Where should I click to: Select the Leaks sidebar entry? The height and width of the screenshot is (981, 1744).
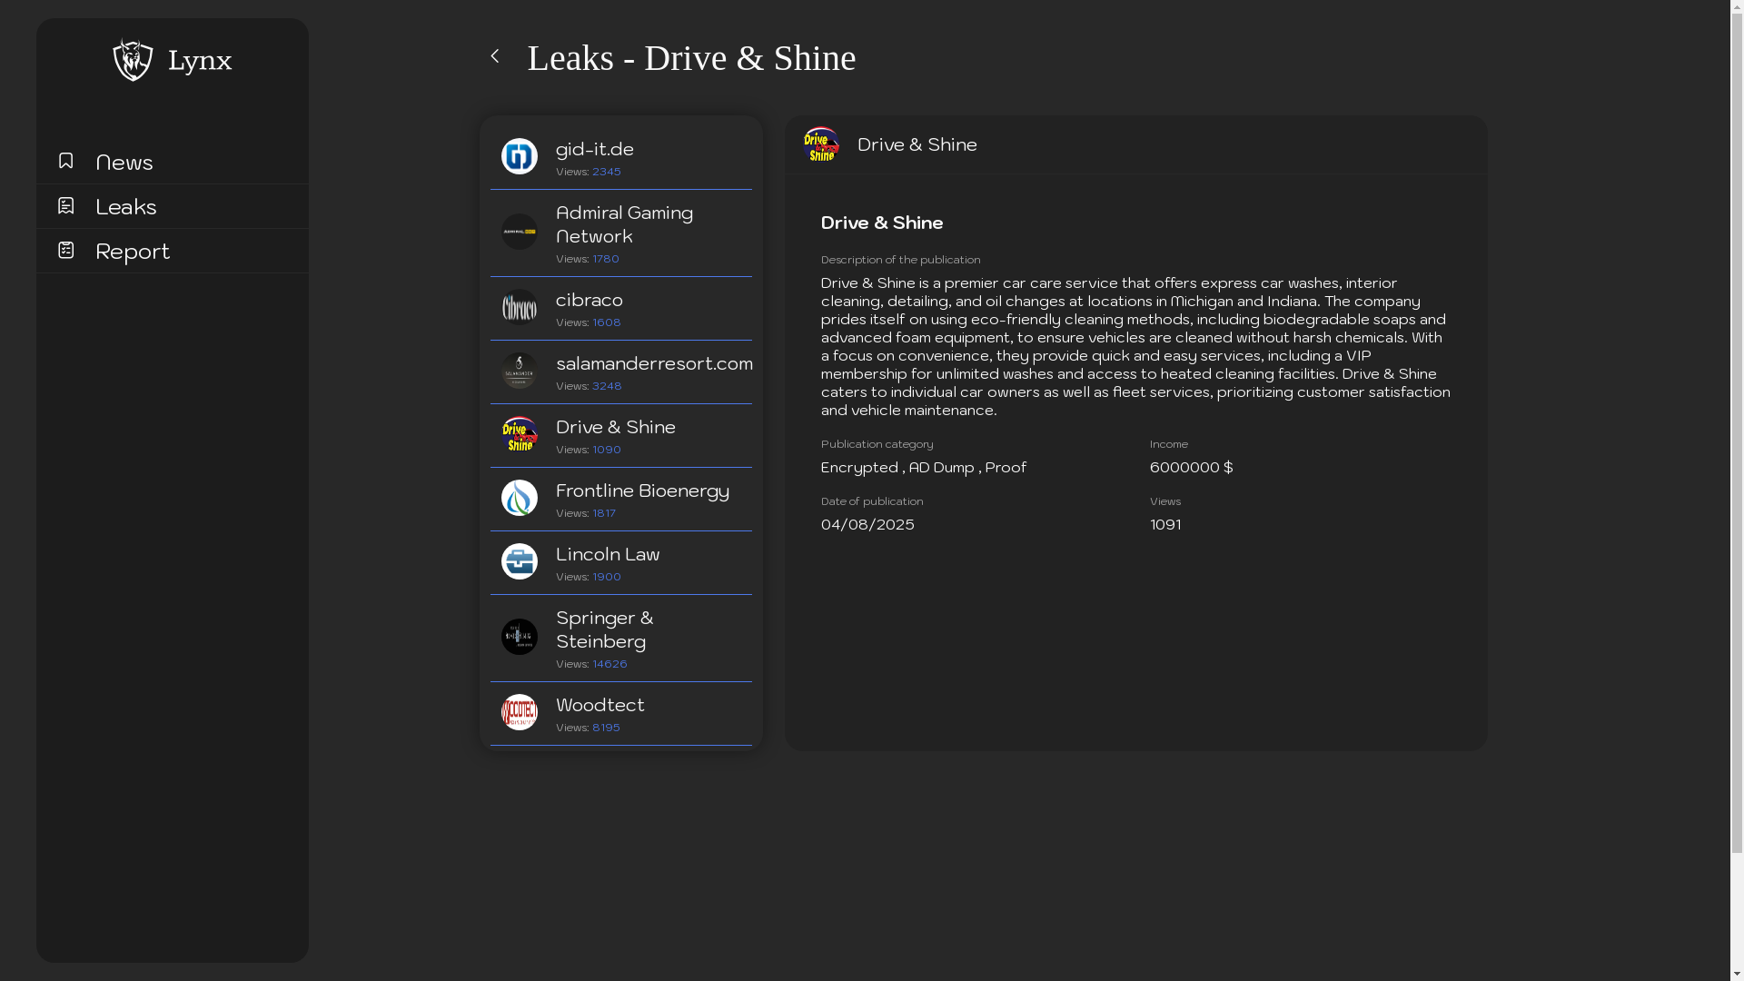(126, 207)
